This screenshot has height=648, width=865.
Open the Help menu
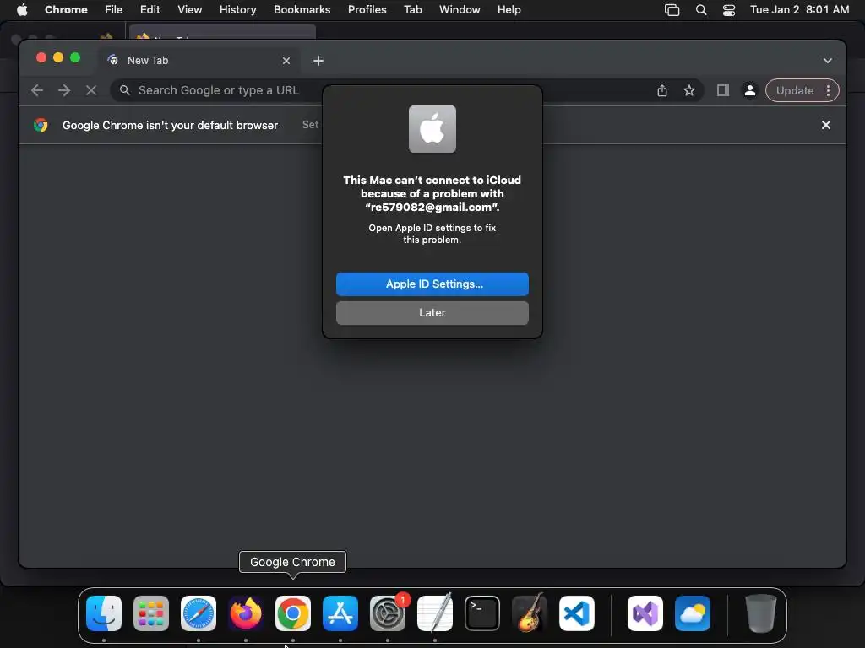[509, 10]
